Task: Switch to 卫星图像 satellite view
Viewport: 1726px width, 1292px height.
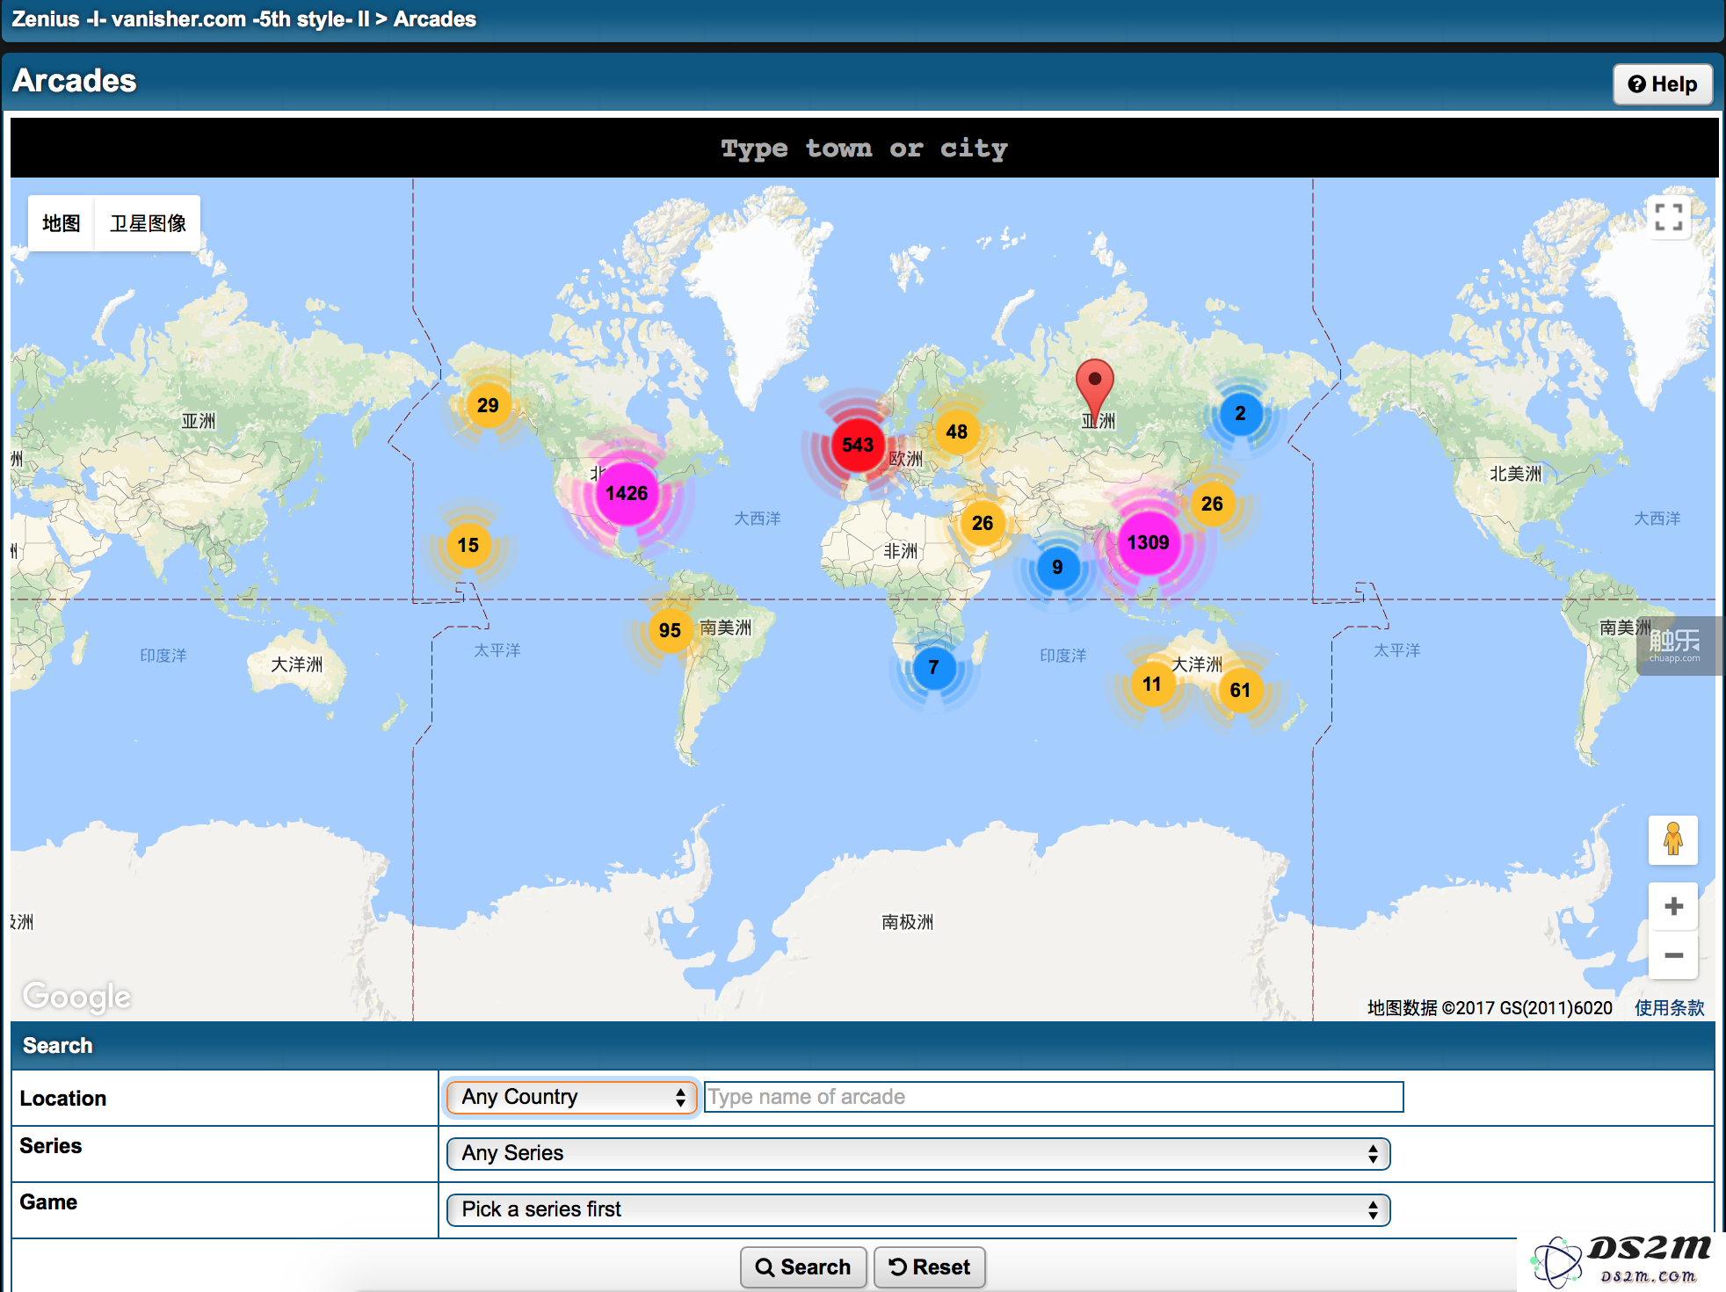Action: (148, 223)
